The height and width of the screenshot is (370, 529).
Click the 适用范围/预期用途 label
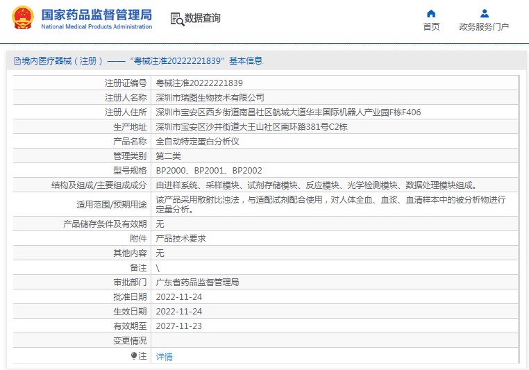point(112,204)
